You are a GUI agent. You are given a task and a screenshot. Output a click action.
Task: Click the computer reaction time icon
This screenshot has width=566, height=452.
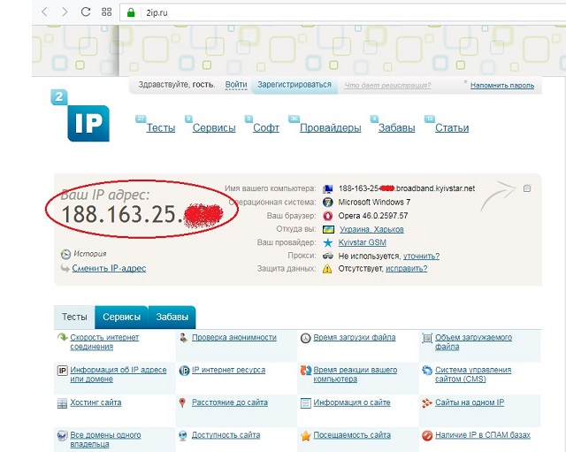[306, 371]
